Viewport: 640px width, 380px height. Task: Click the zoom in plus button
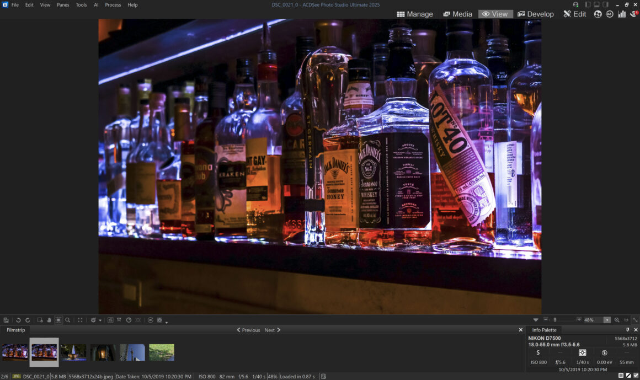579,319
